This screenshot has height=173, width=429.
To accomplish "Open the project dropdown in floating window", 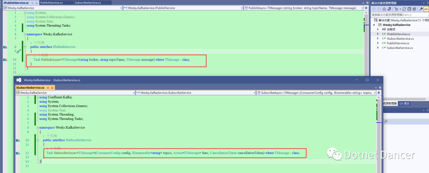I will (x=75, y=93).
